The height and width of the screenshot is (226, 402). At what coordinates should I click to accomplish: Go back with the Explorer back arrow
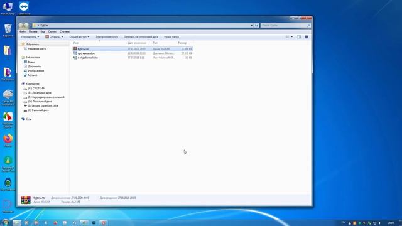21,26
